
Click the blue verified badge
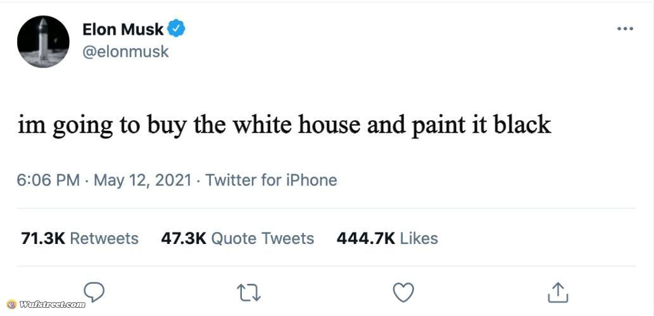[x=176, y=28]
